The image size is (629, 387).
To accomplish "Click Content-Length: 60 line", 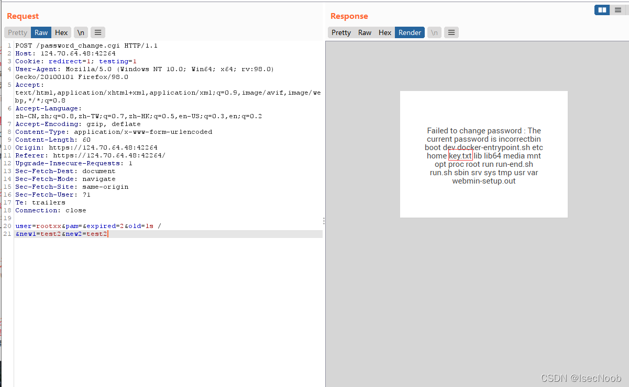I will click(53, 140).
